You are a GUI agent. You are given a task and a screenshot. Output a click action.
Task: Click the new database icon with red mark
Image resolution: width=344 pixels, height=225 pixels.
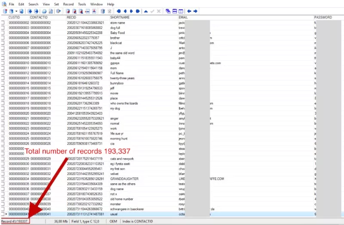(5, 11)
